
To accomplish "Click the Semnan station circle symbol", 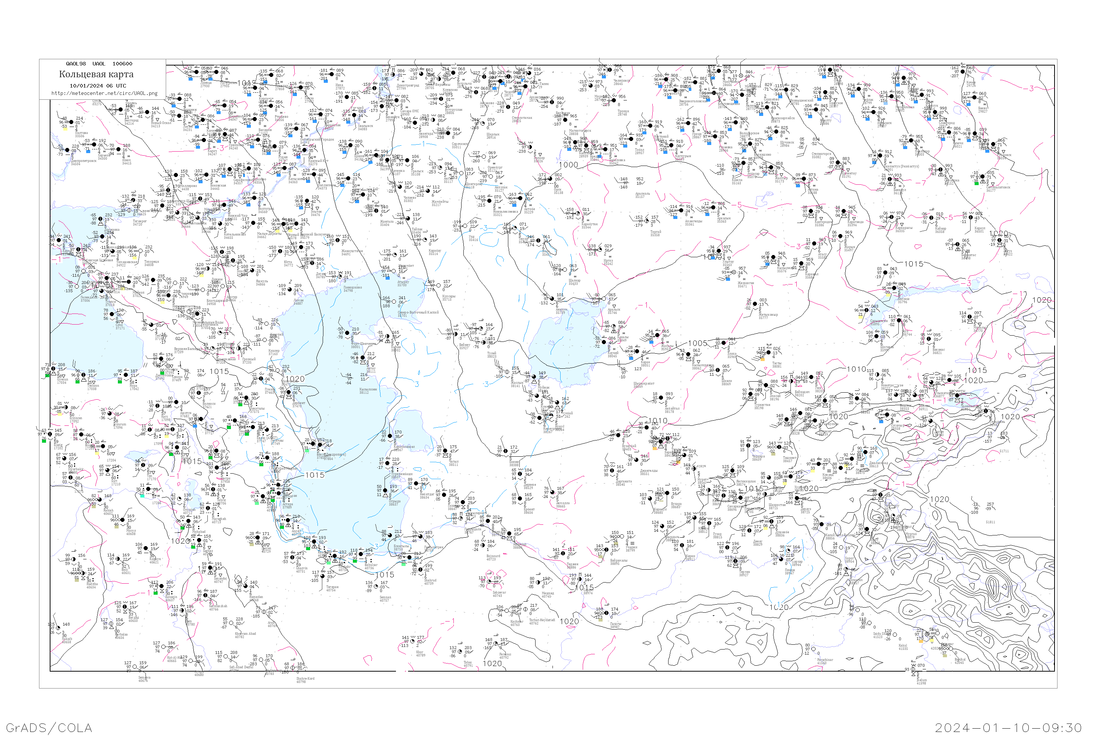I will coord(376,587).
